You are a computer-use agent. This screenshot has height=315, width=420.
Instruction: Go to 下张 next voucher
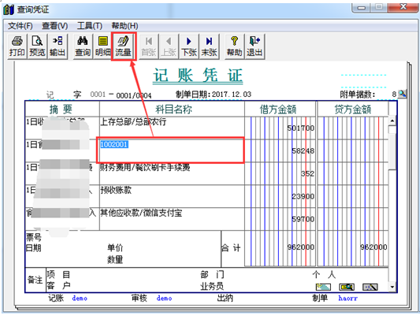point(189,46)
